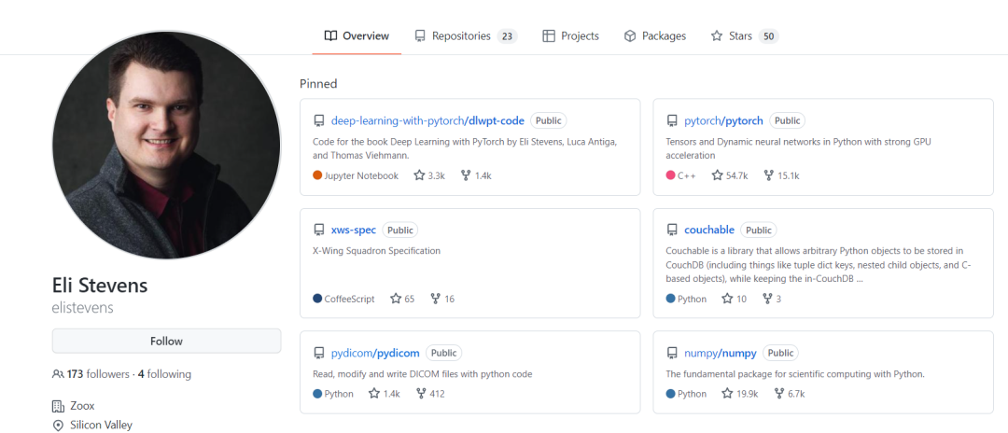
Task: Open the numpy/numpy repository link
Action: [720, 353]
